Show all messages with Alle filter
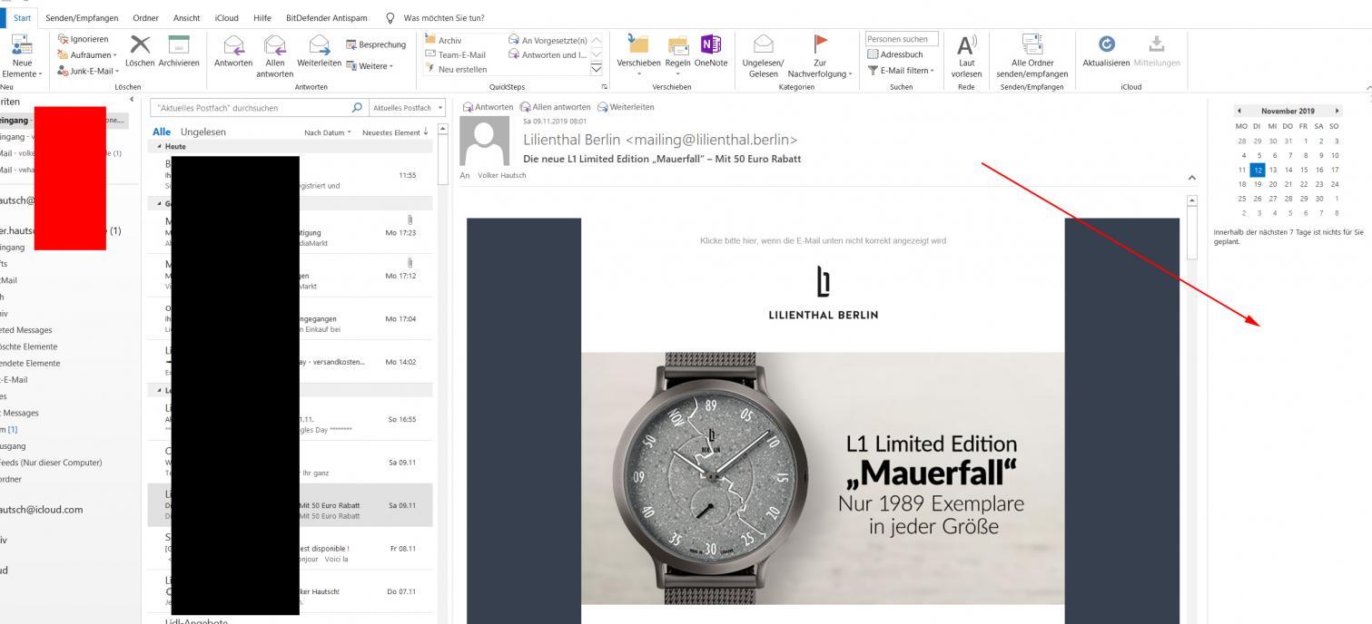Viewport: 1372px width, 624px height. pos(162,132)
